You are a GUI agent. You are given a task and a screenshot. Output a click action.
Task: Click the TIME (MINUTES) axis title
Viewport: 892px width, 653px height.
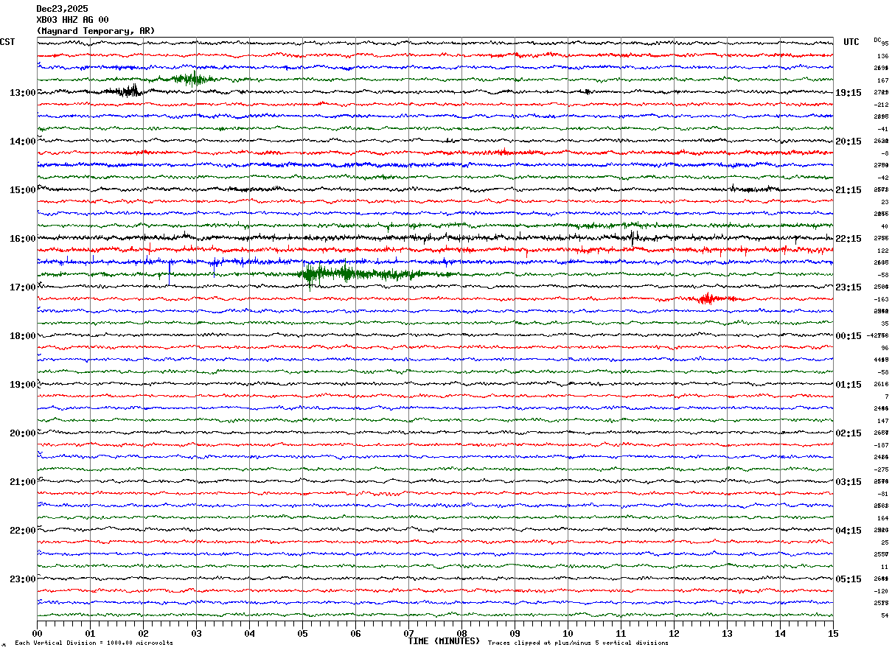tap(443, 641)
